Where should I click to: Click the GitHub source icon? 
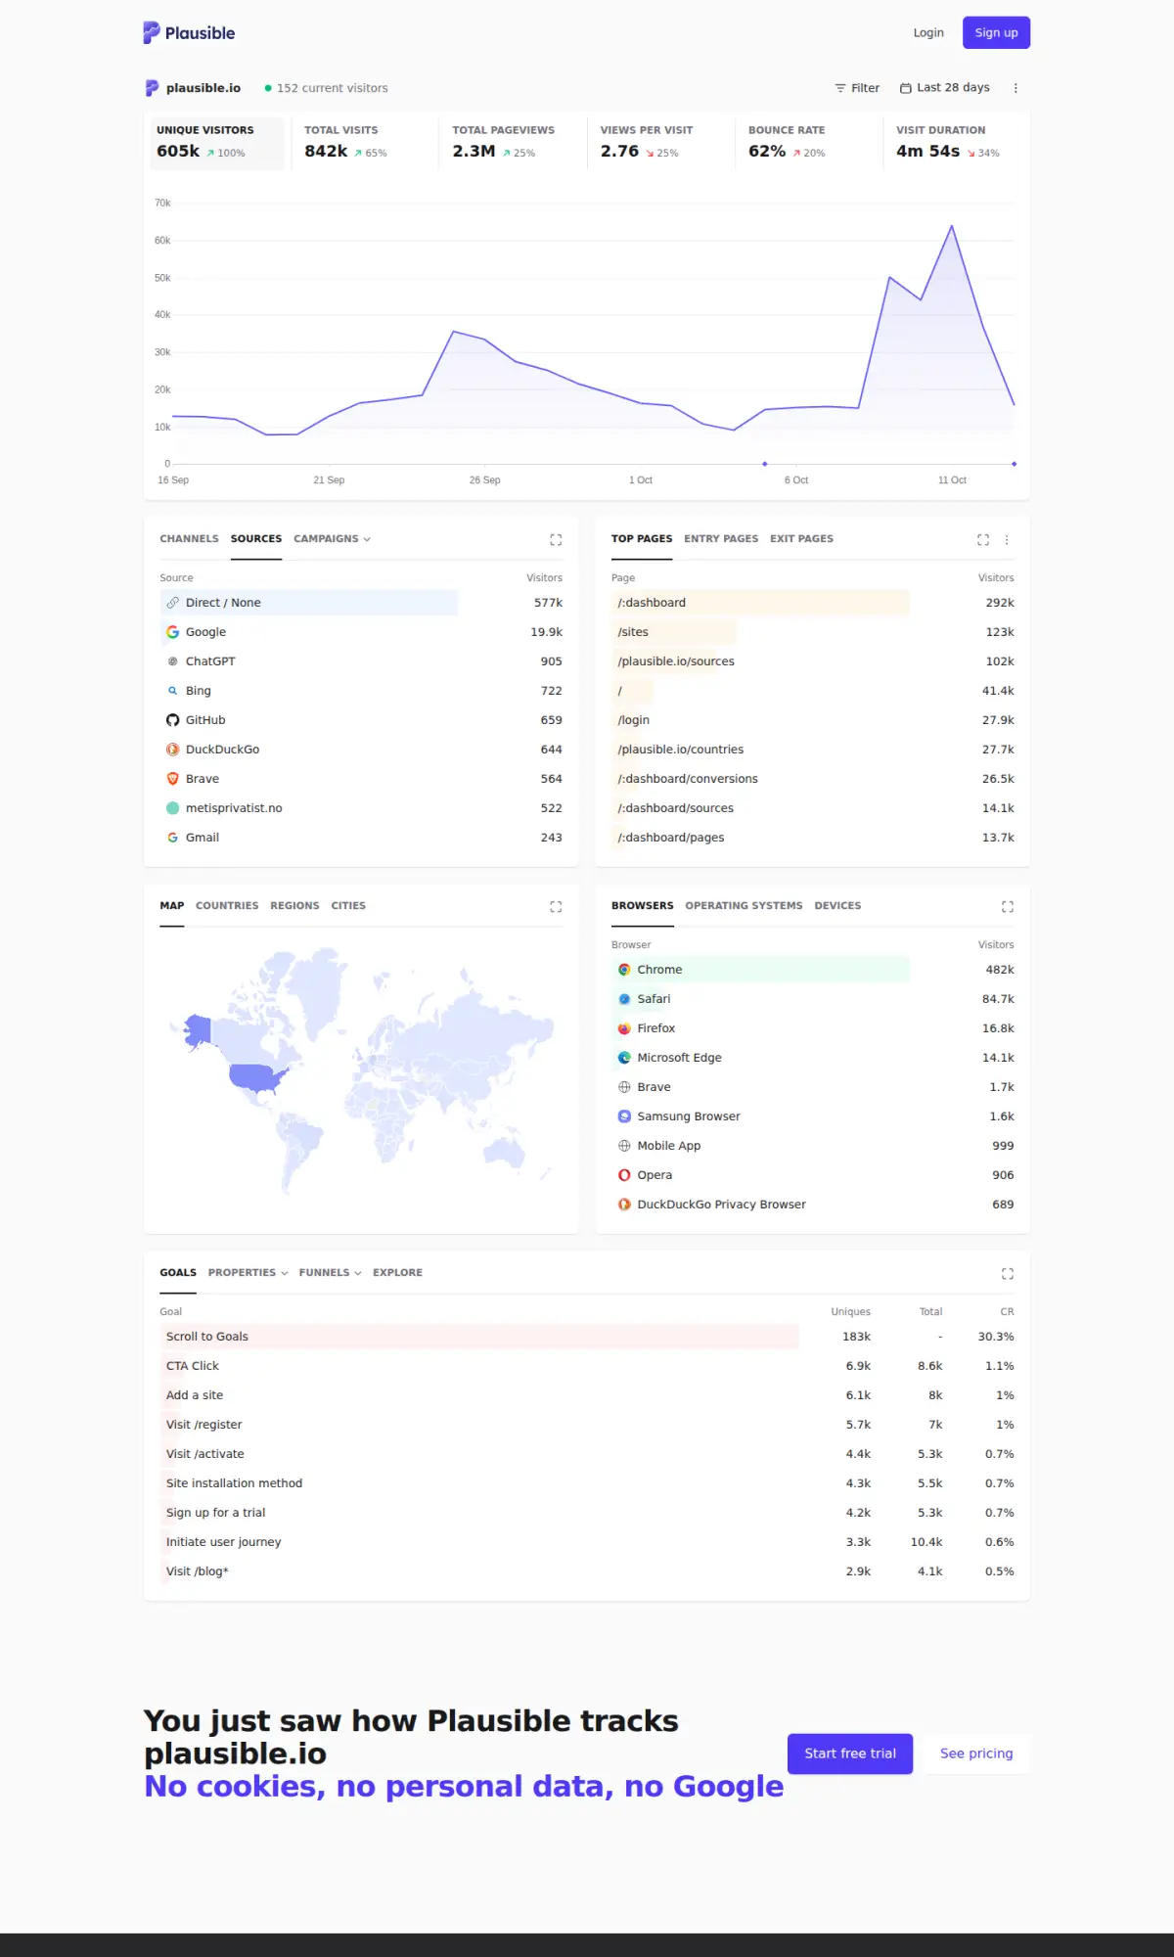click(173, 720)
